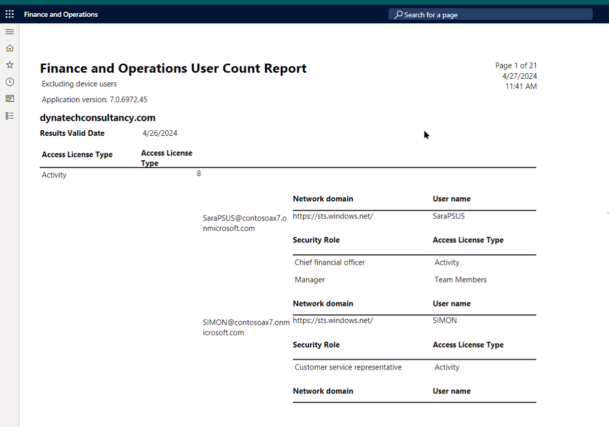Click the 'Activity' license beside Chief financial officer
Viewport: 609px width, 427px height.
(447, 262)
